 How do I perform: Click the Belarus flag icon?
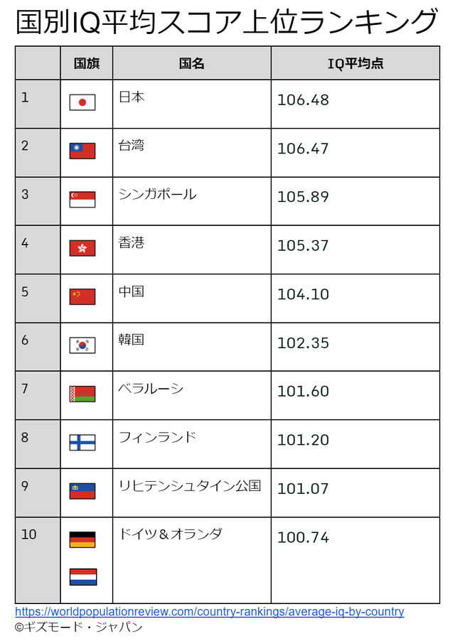click(82, 394)
